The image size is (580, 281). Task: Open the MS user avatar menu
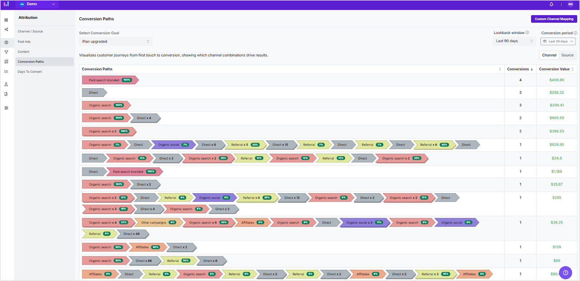click(571, 4)
